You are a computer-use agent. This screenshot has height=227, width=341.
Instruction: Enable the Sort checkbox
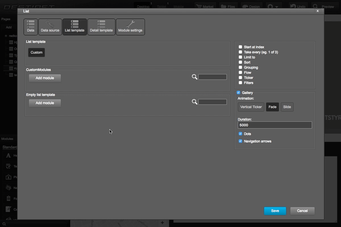pyautogui.click(x=240, y=62)
